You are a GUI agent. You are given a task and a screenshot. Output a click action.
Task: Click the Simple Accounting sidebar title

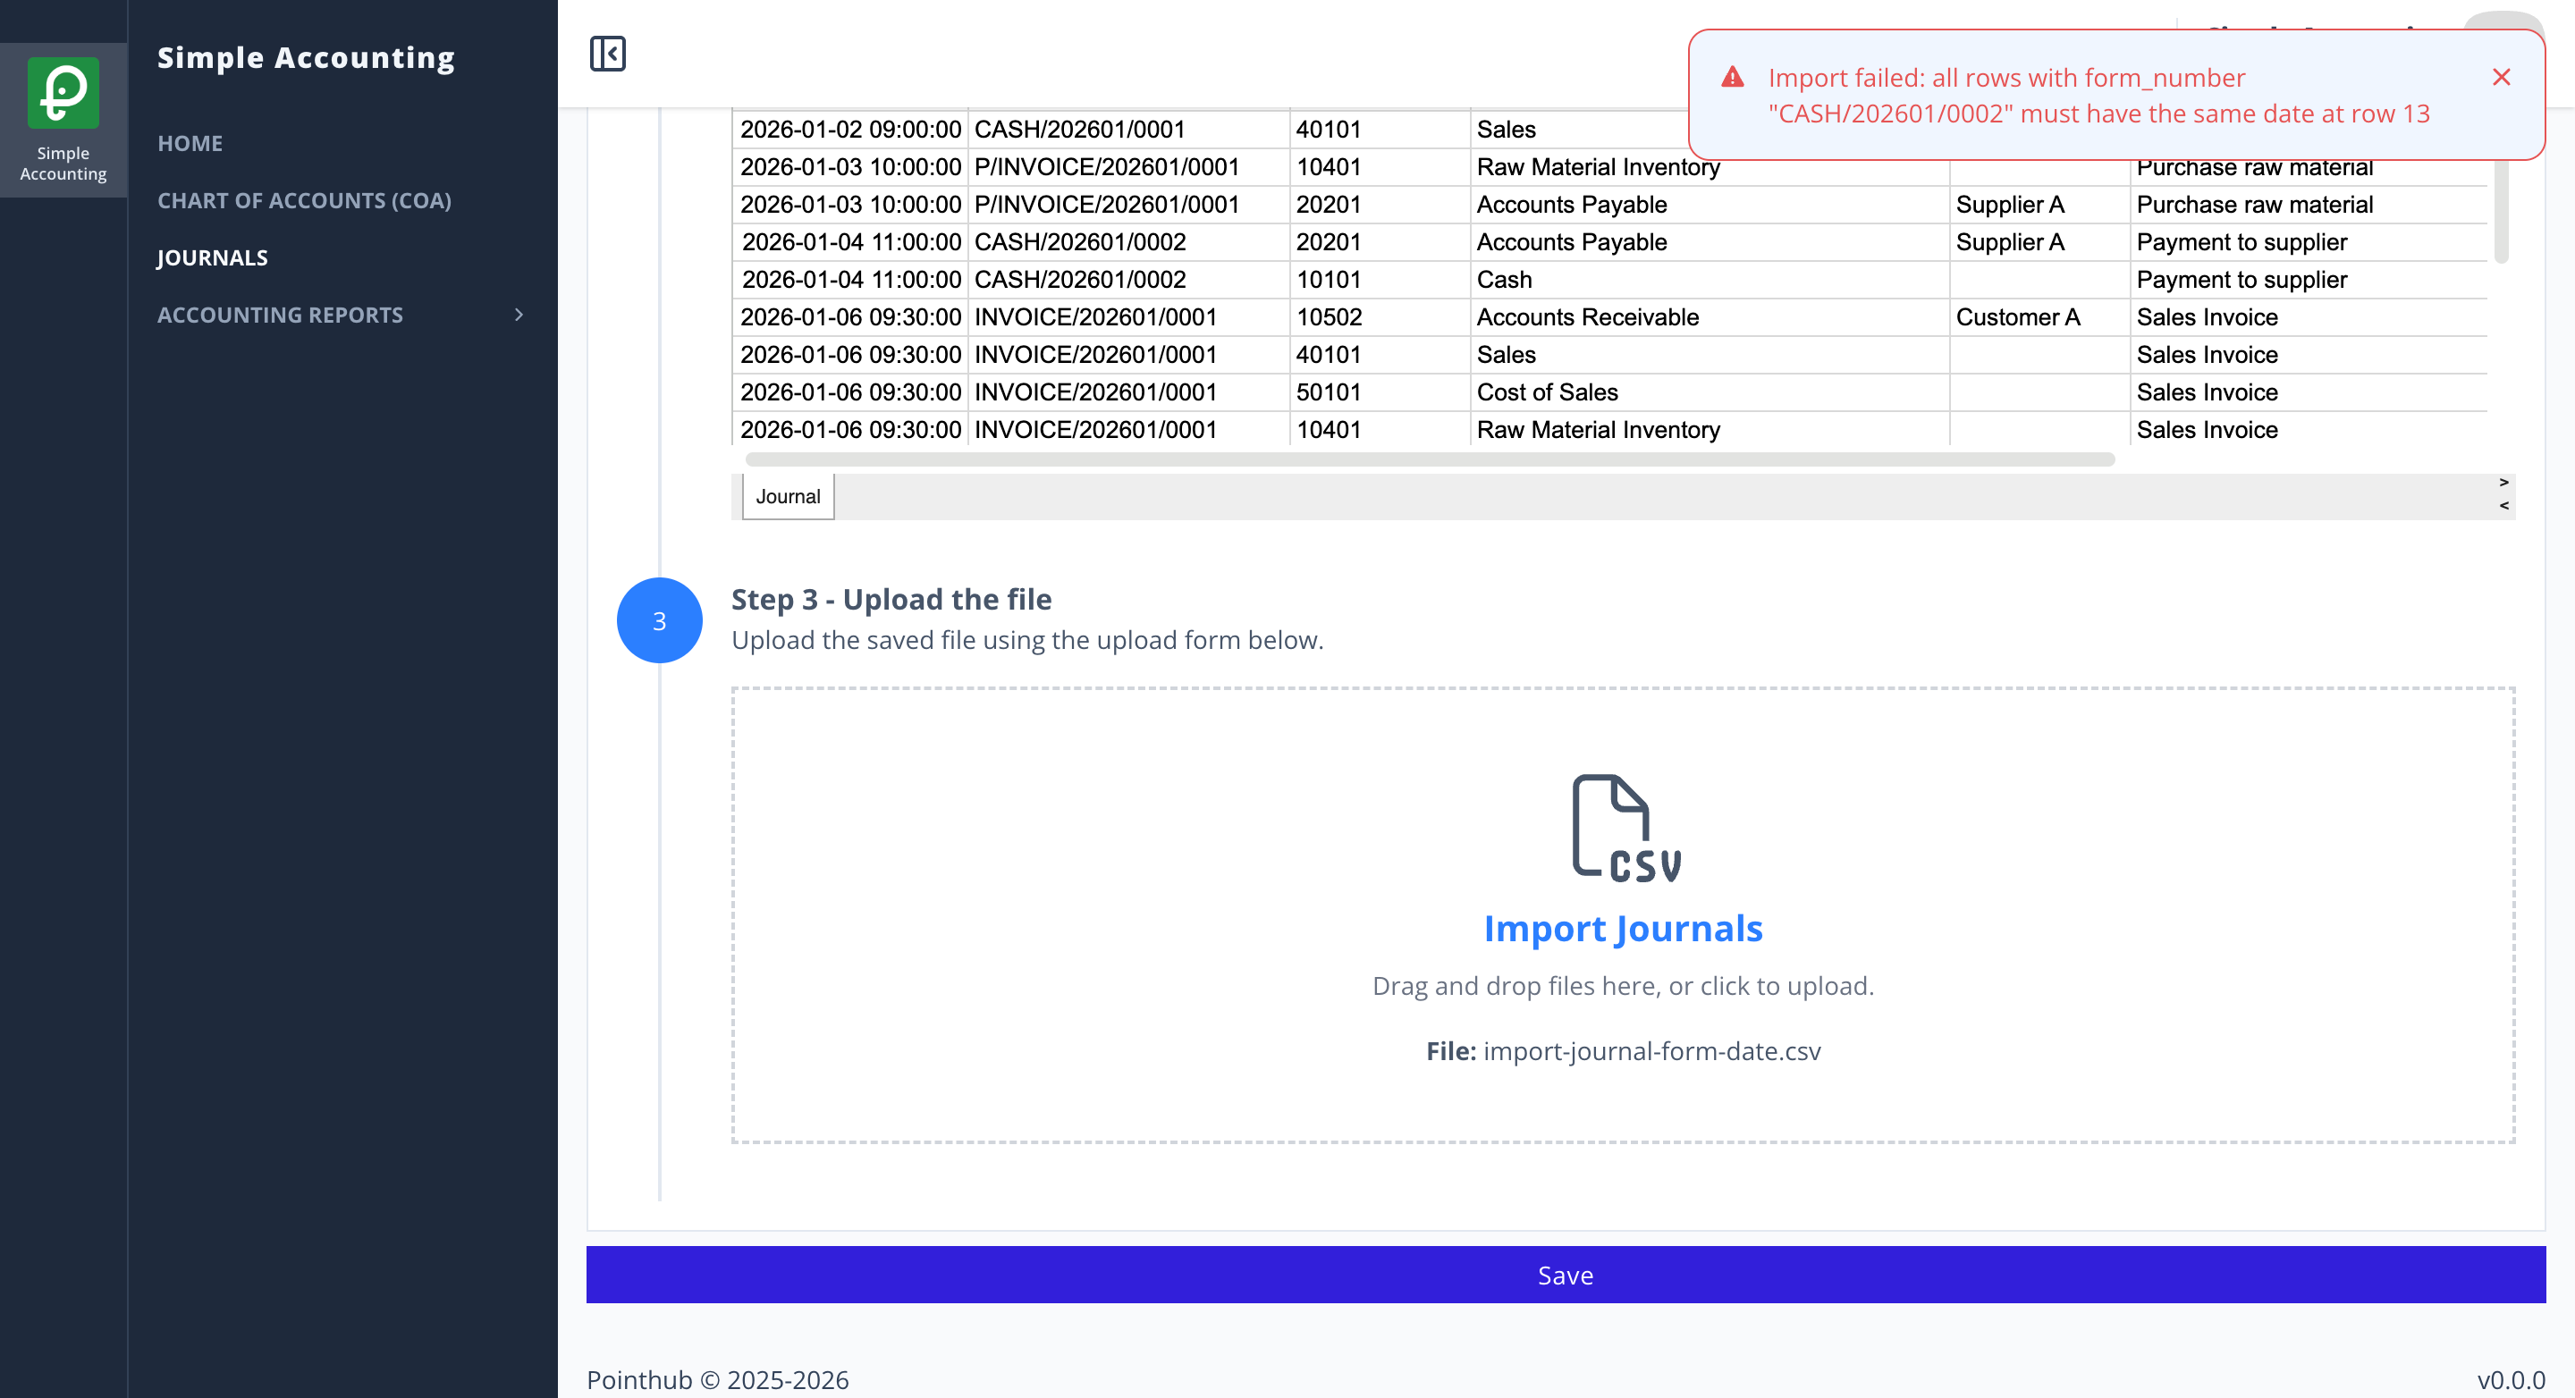[306, 58]
